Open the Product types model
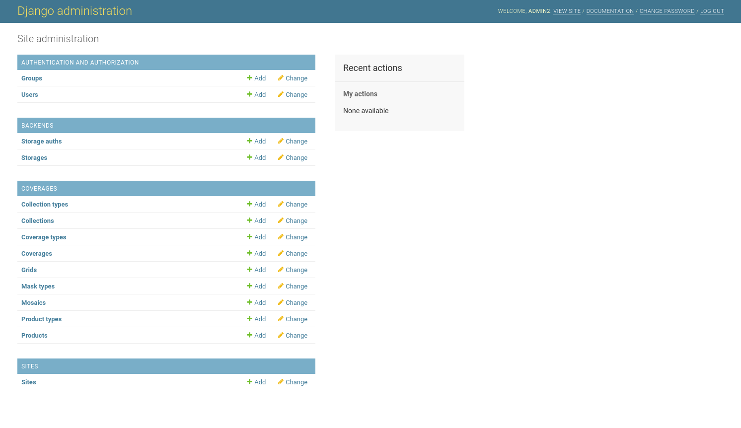Screen dimensions: 741x428 click(x=42, y=319)
